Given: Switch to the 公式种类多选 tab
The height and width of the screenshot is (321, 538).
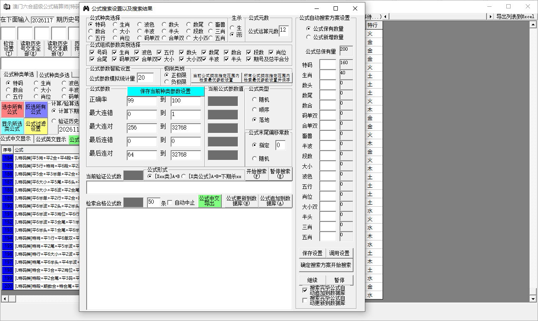Looking at the screenshot, I should pos(54,75).
